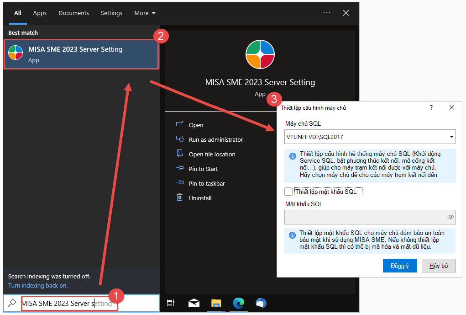Enable the 'Thiết lập mật khẩu SQL' checkbox
Viewport: 466px width, 315px height.
pos(288,192)
